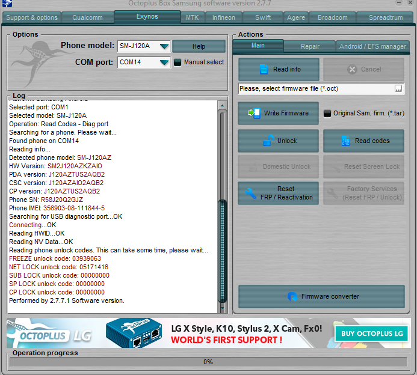Click Reset FRP / Reactivation button
This screenshot has width=417, height=375.
pos(278,193)
